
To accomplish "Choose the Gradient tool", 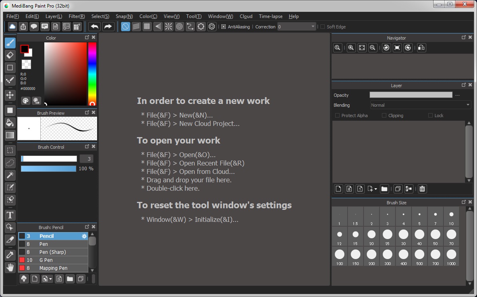I will coord(10,135).
